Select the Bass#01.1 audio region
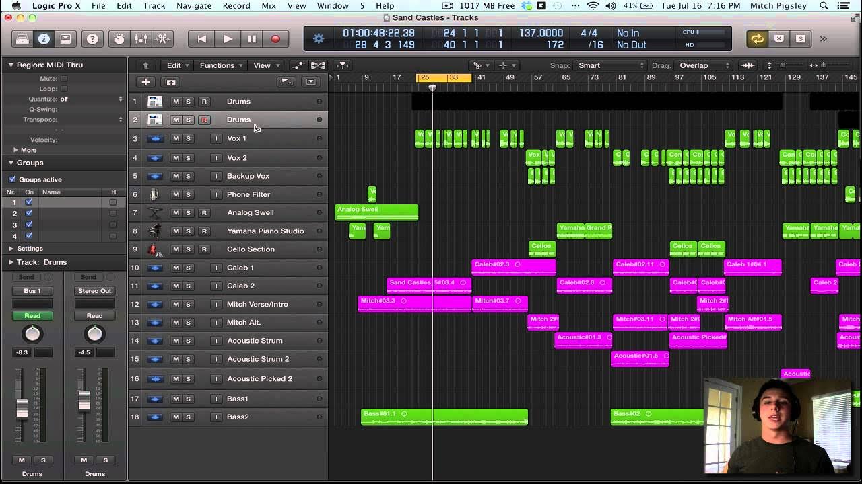Image resolution: width=862 pixels, height=484 pixels. tap(444, 417)
